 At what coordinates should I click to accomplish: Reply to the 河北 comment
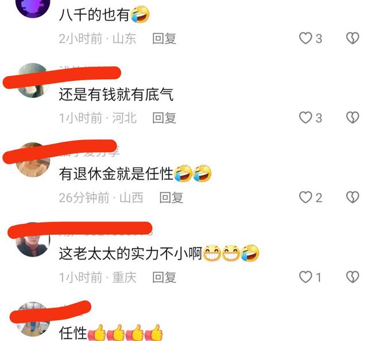(x=164, y=118)
